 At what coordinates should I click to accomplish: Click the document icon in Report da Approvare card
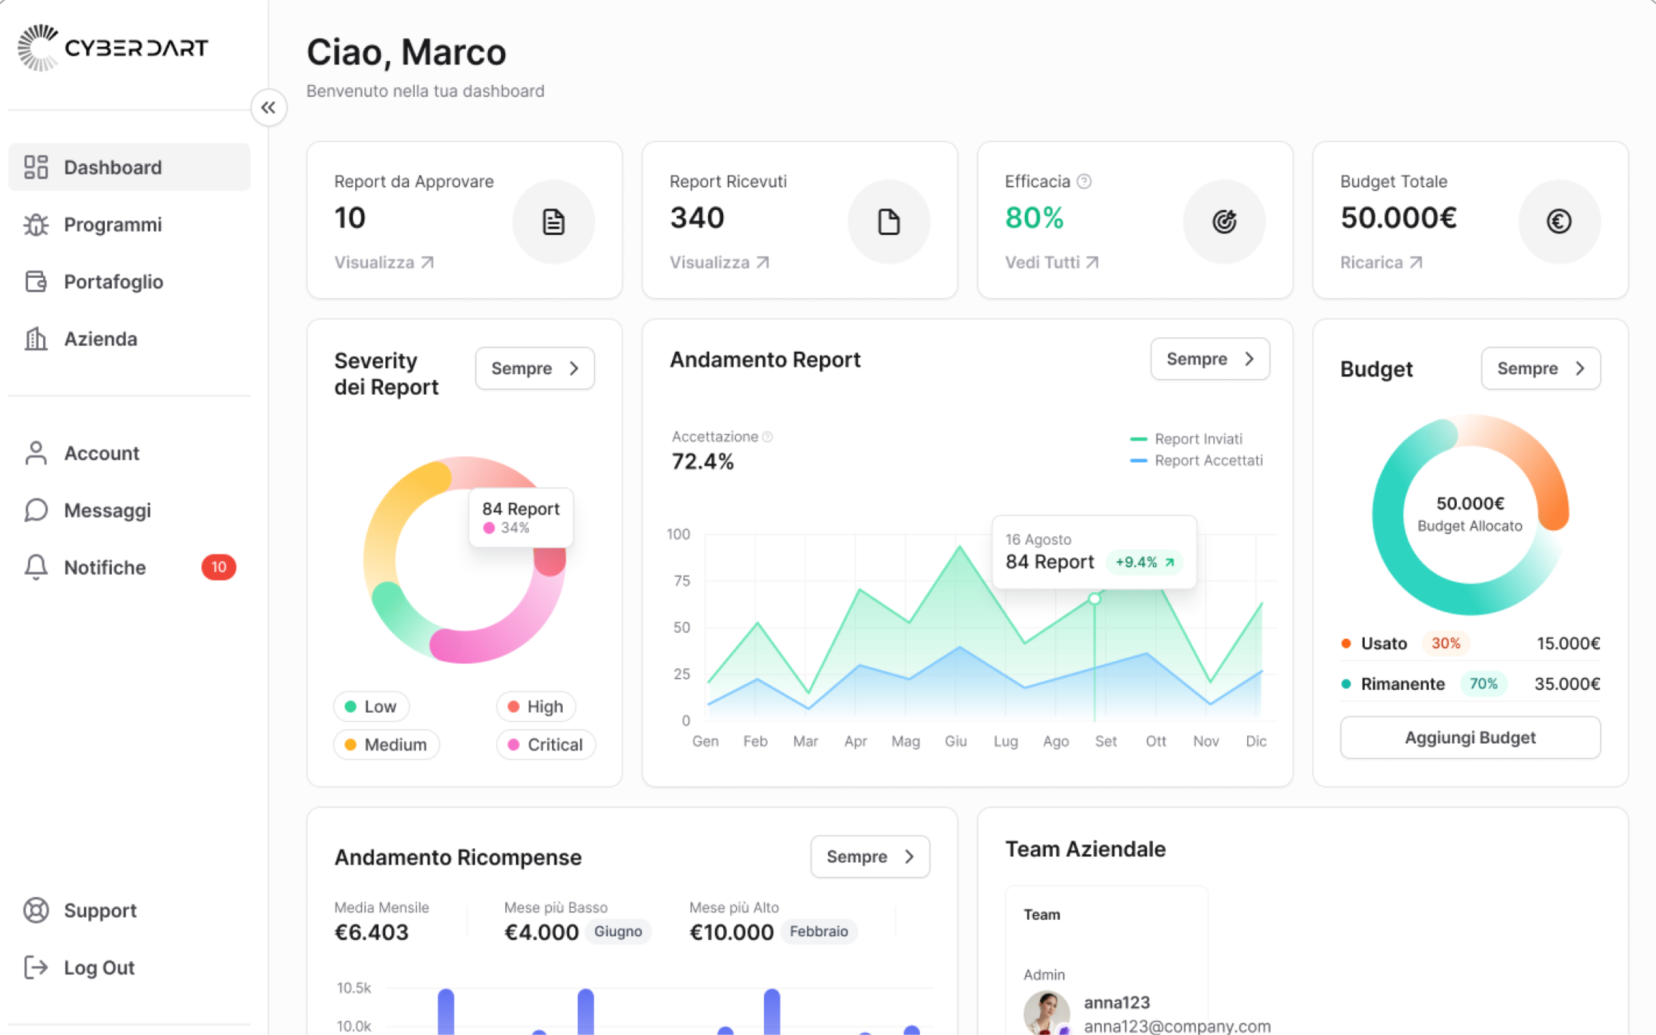pos(553,222)
